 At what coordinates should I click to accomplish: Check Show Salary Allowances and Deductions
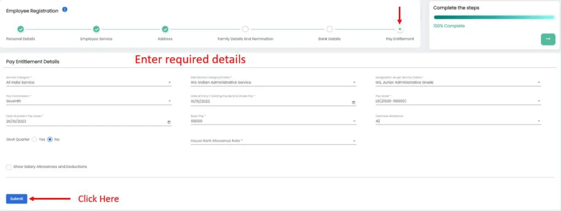click(9, 167)
